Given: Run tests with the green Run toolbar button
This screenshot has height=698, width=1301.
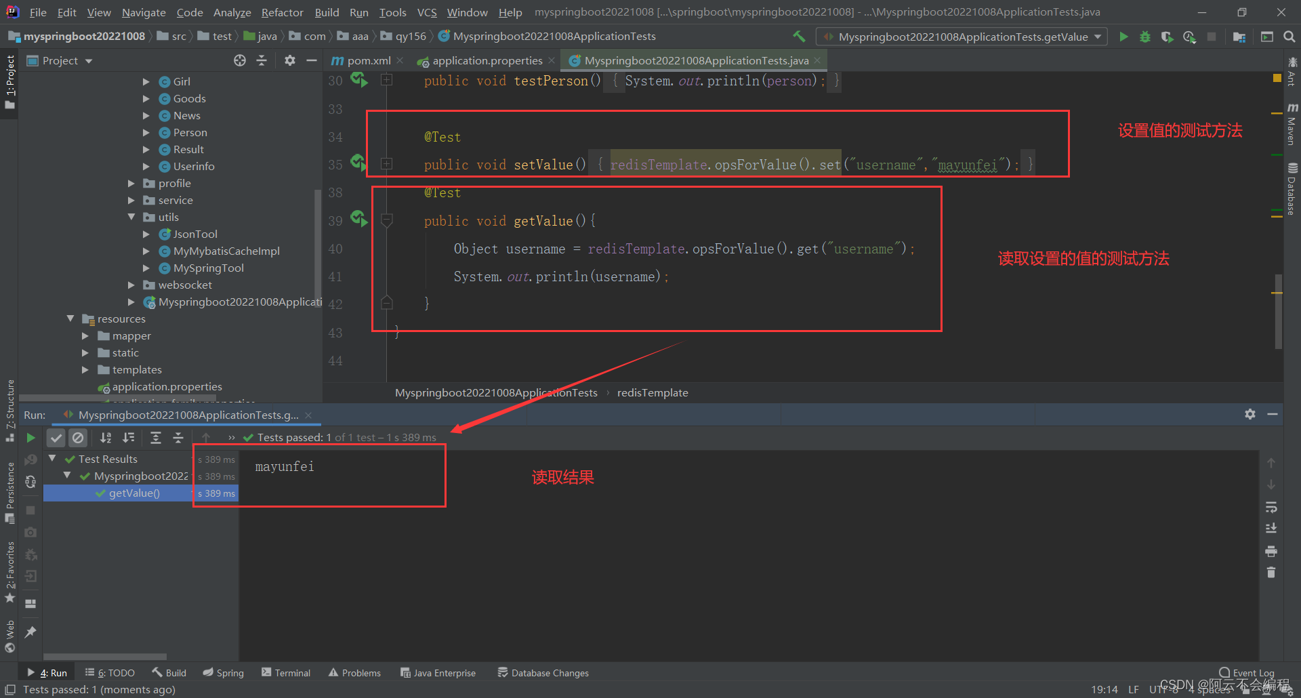Looking at the screenshot, I should point(1123,37).
